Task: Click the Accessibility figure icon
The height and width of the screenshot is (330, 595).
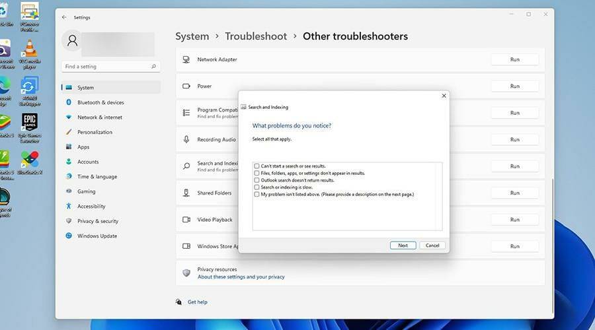Action: pos(69,206)
